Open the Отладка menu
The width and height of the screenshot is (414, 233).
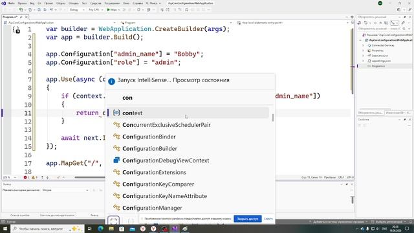pos(73,3)
